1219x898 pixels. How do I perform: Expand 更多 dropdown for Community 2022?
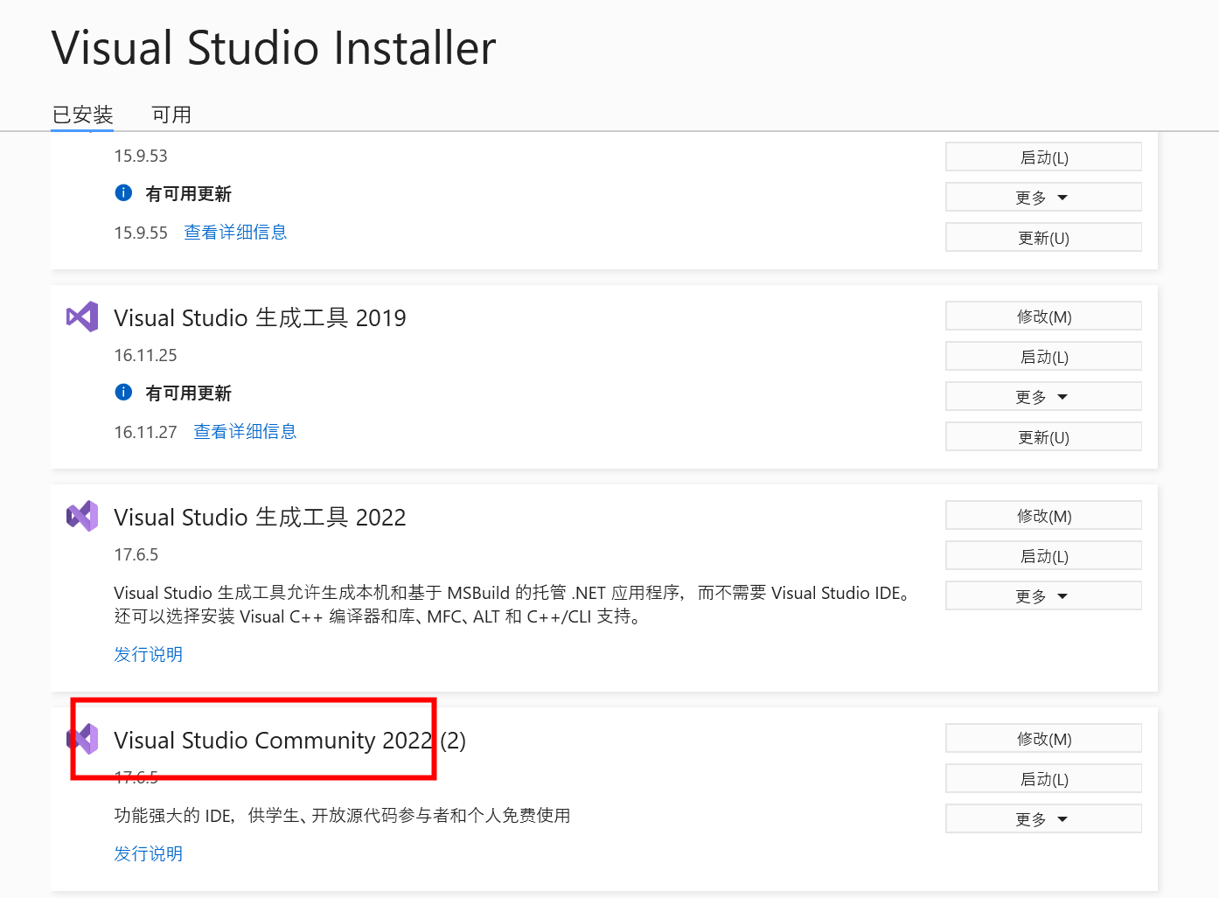point(1043,819)
